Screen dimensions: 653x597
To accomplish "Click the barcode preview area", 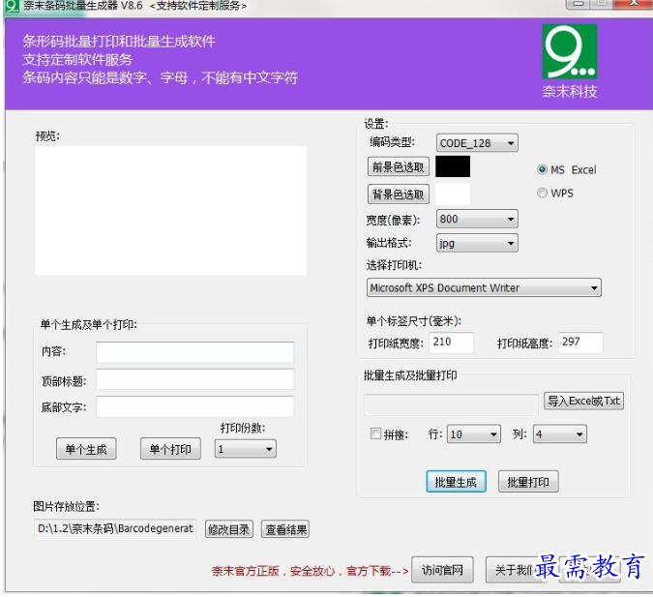I will [x=170, y=210].
